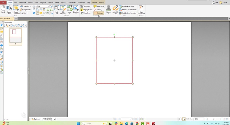
Task: Click the Search... button at top right
Action: coord(224,3)
